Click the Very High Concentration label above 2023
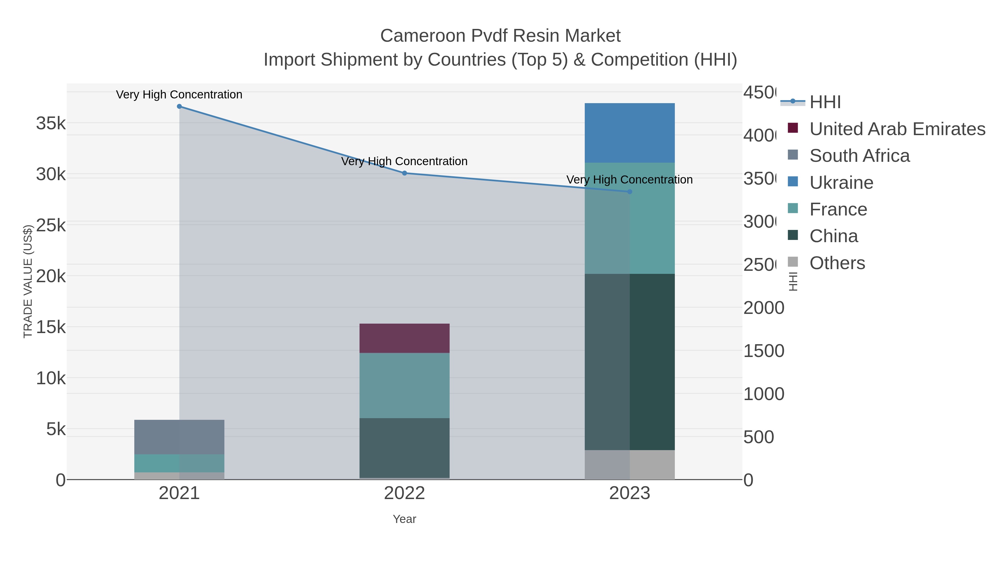Screen dimensions: 1001x563 click(x=630, y=180)
